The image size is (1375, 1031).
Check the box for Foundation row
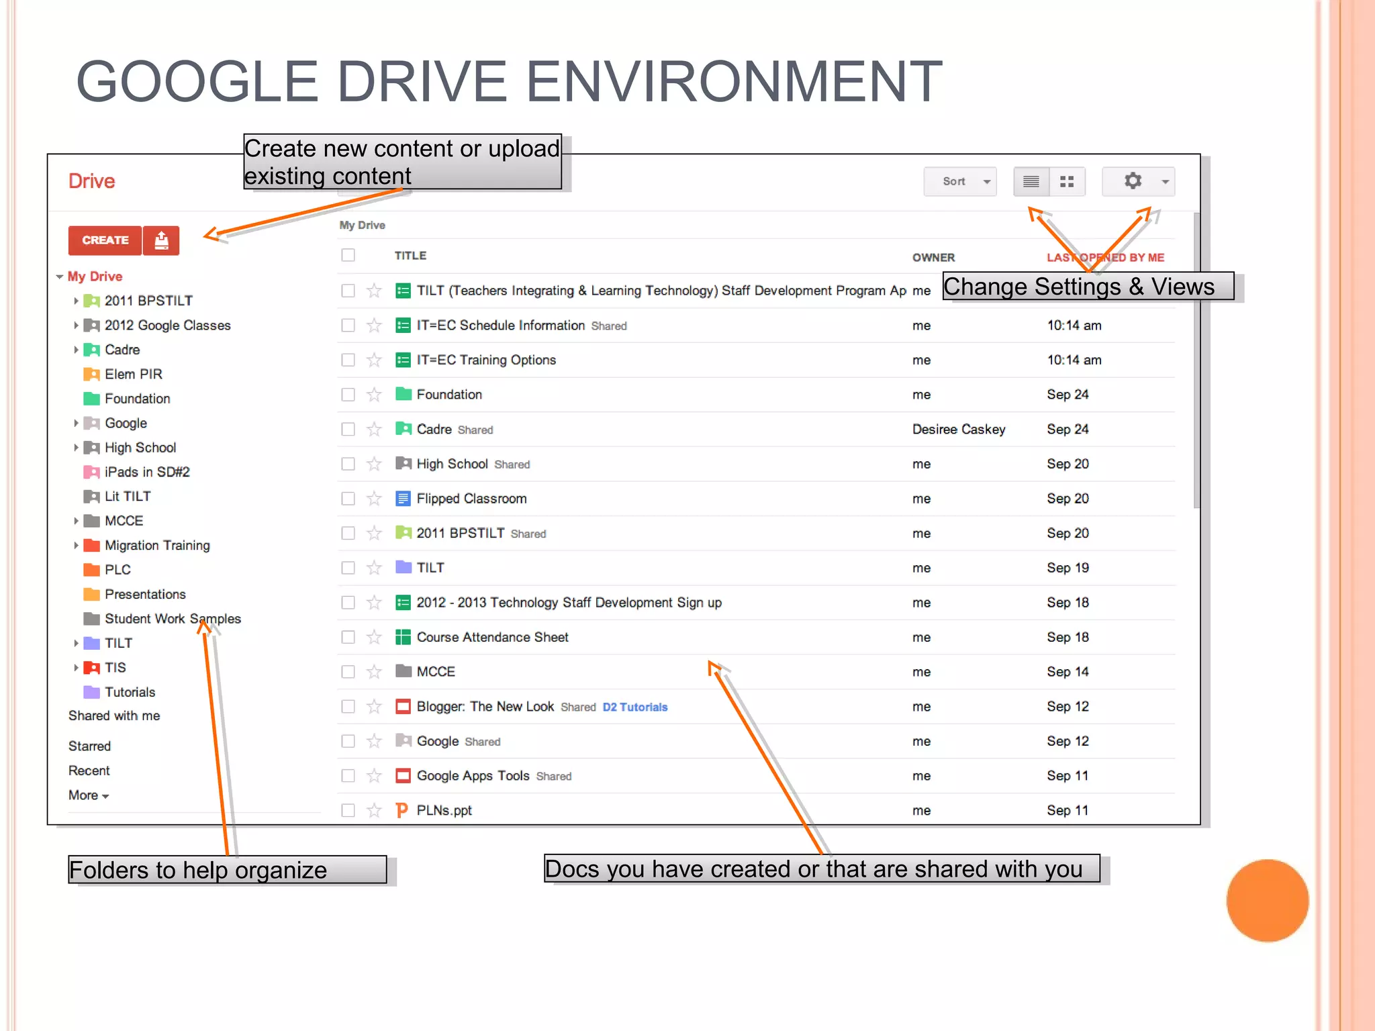348,395
